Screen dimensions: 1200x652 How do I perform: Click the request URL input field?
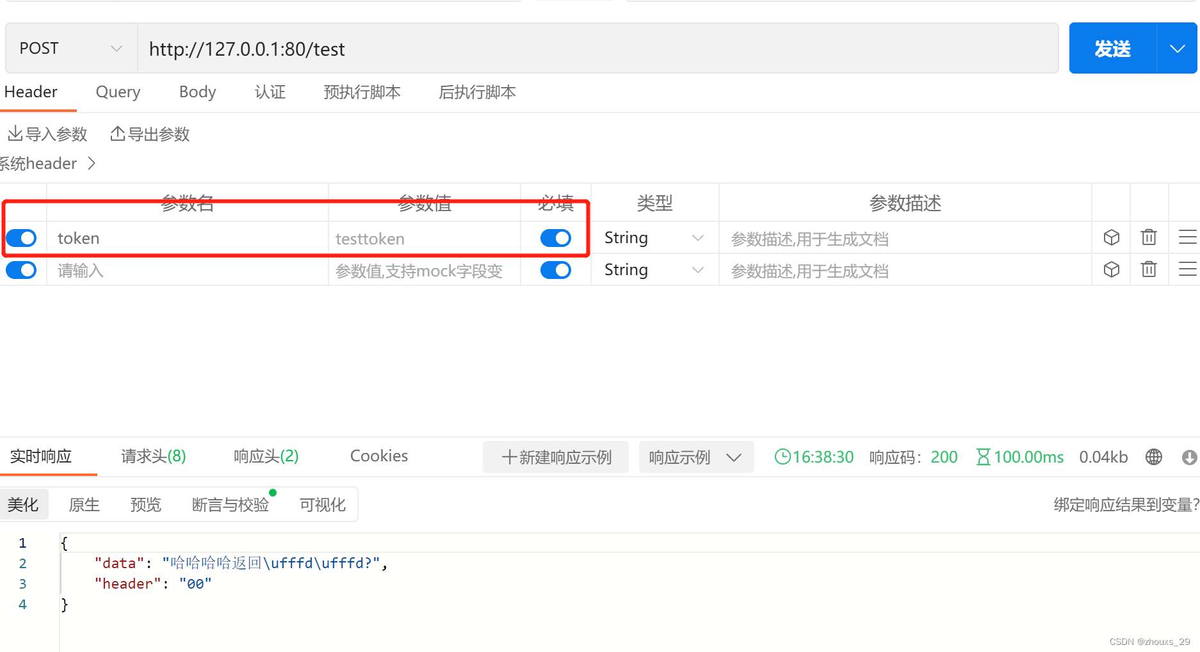(597, 49)
